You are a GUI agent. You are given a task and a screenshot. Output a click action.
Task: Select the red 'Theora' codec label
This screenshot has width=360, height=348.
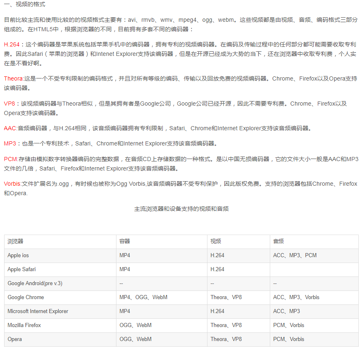point(13,78)
